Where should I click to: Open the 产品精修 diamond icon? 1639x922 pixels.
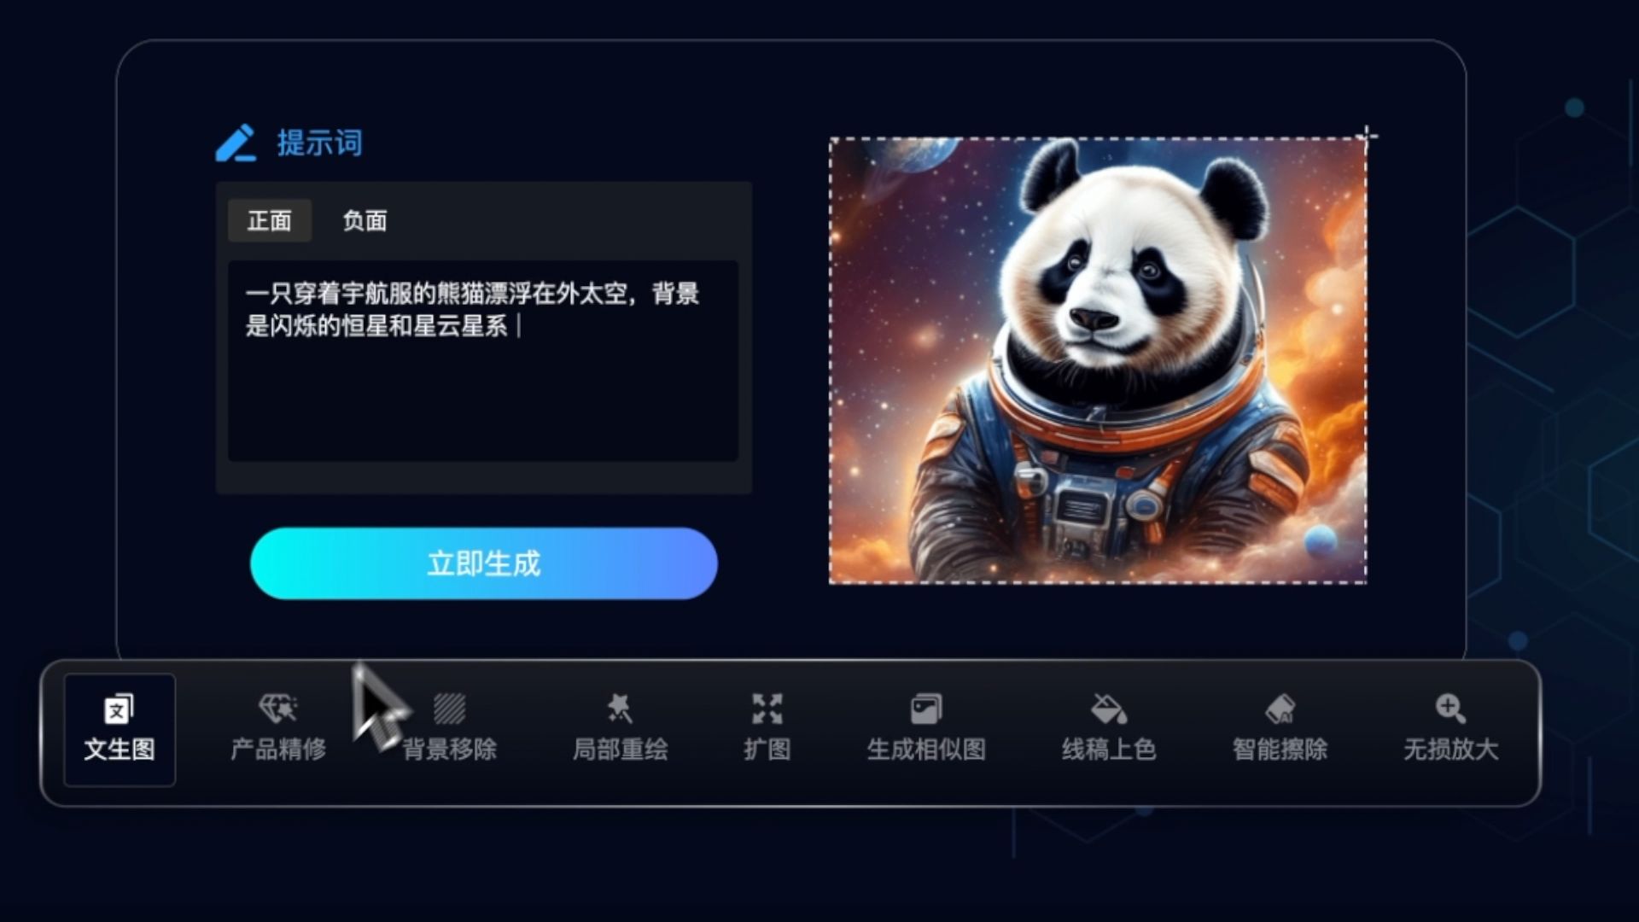[278, 709]
